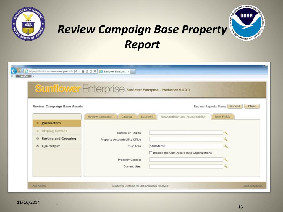Click the Current User input field
Image resolution: width=283 pixels, height=212 pixels.
coord(186,166)
